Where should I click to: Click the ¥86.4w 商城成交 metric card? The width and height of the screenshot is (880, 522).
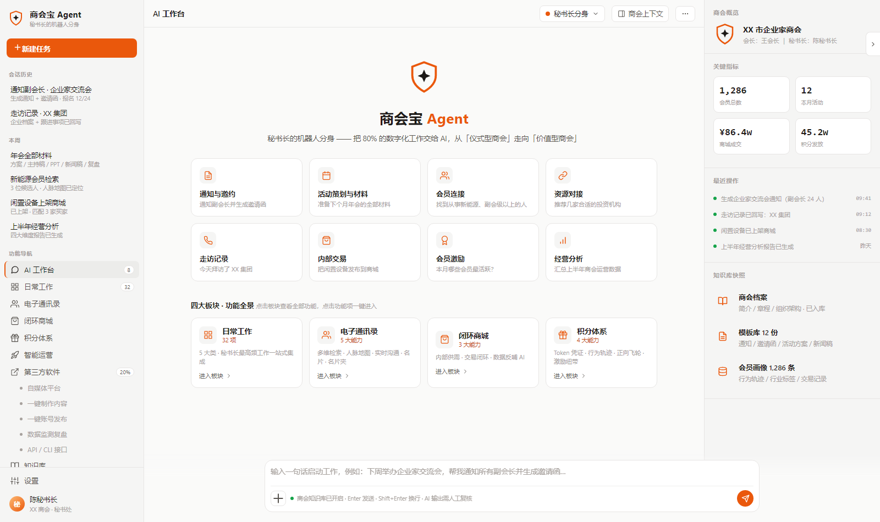coord(751,136)
